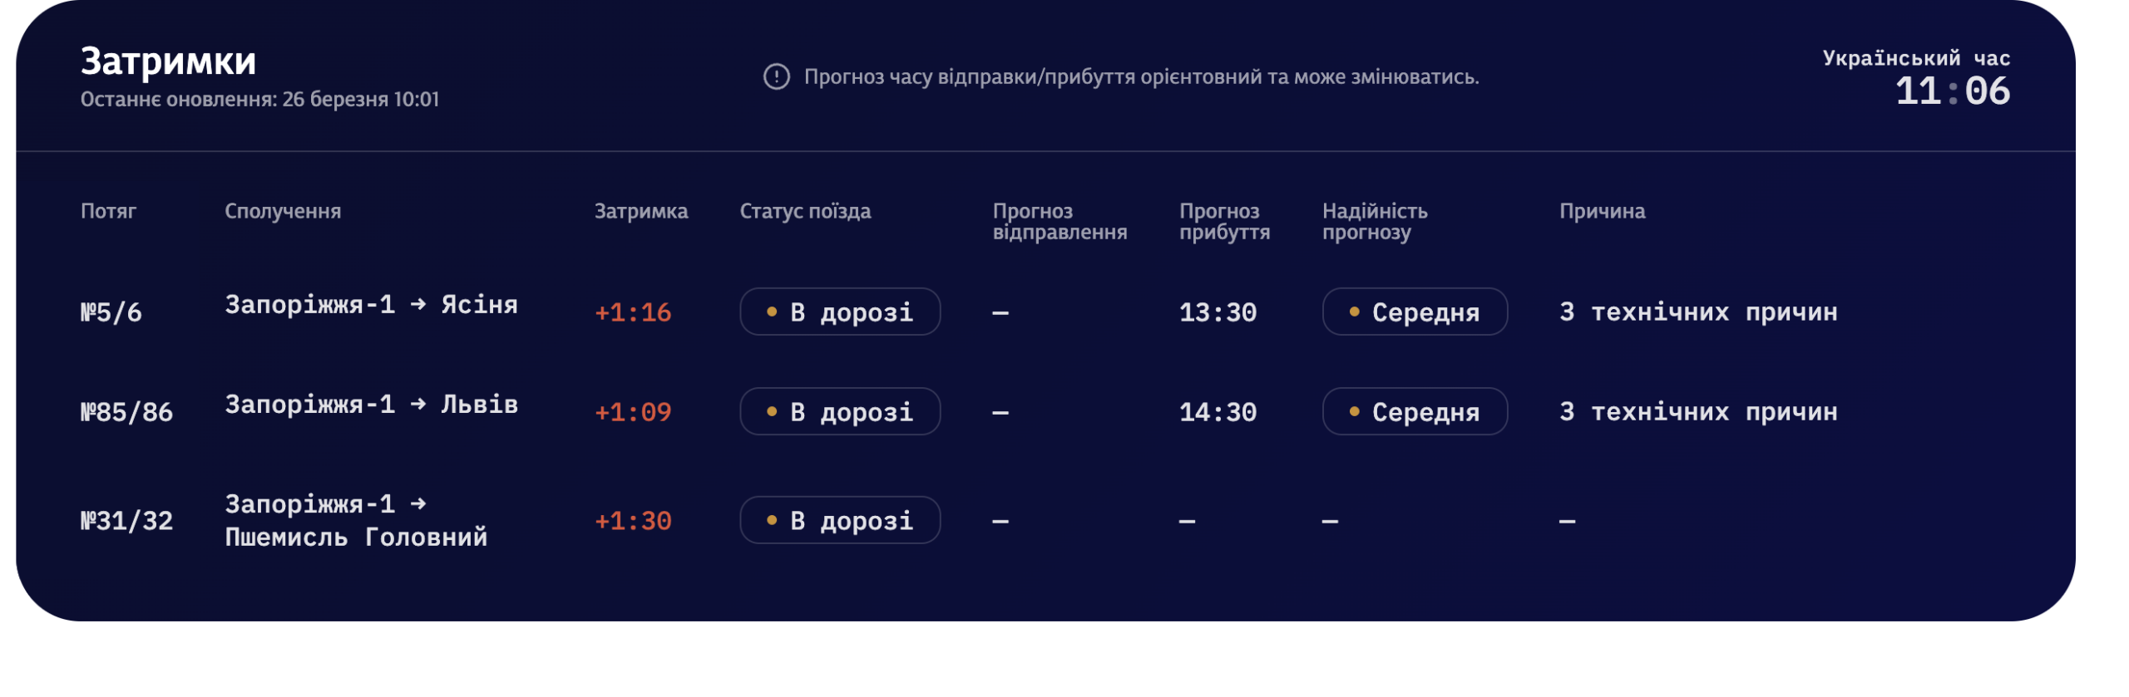Click the reliability dot in the №85/86 row
This screenshot has height=697, width=2129.
(1354, 412)
